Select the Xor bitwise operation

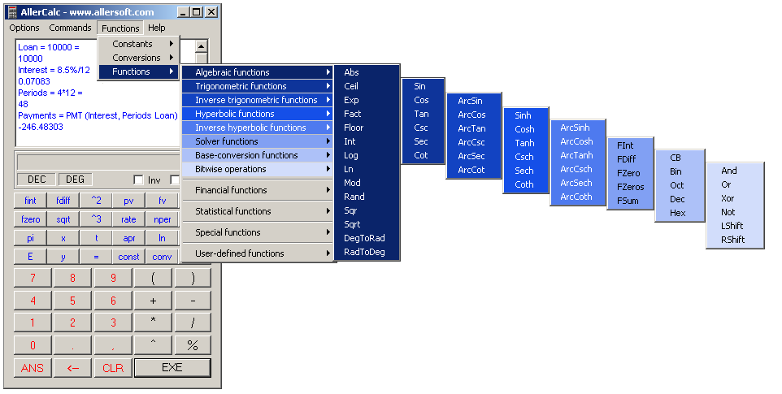coord(728,198)
